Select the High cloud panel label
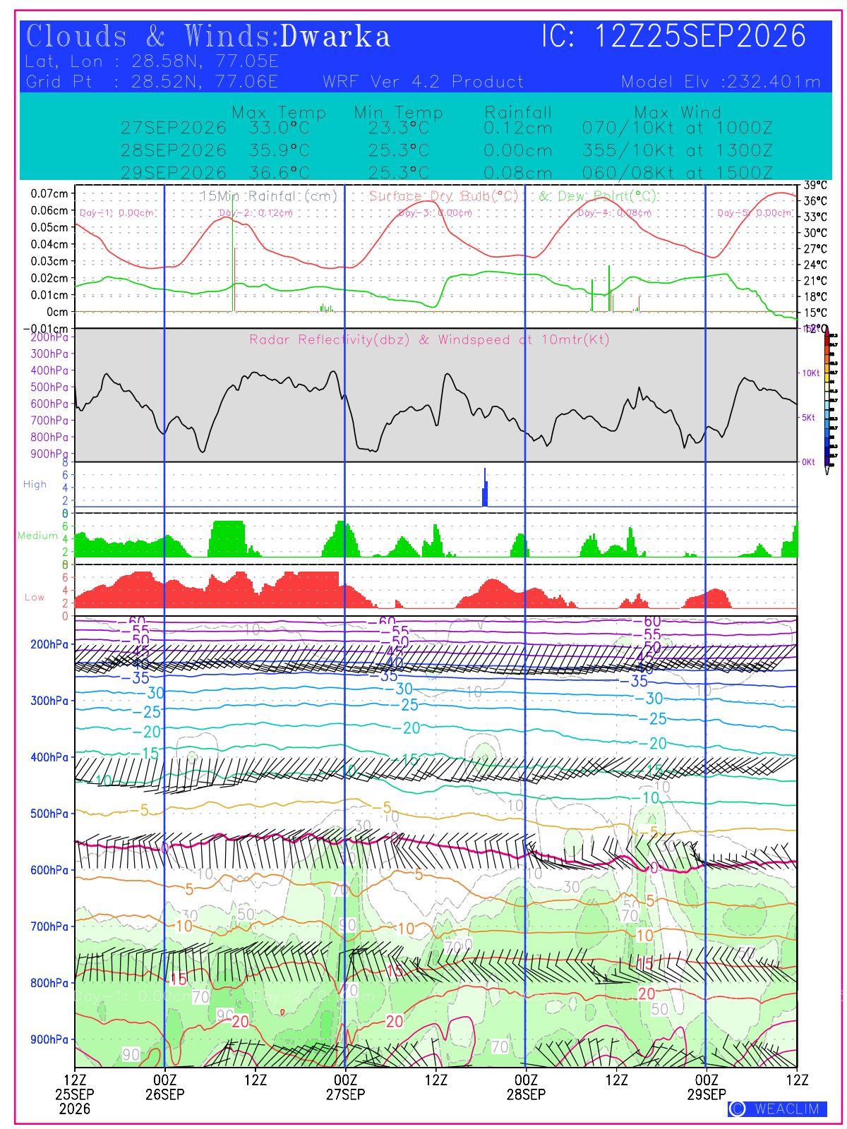The width and height of the screenshot is (847, 1129). click(35, 484)
